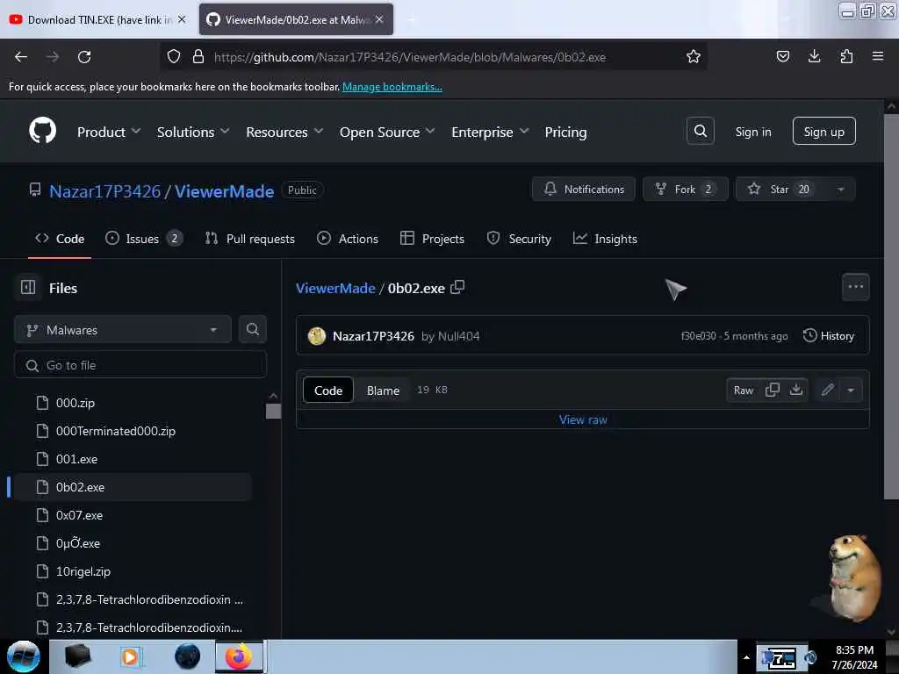Open the Actions tab
This screenshot has width=899, height=674.
(348, 239)
